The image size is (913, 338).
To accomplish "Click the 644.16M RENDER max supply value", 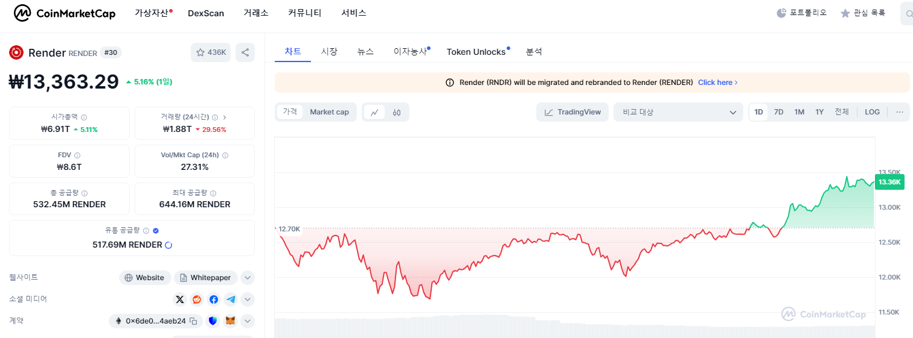I will [194, 204].
